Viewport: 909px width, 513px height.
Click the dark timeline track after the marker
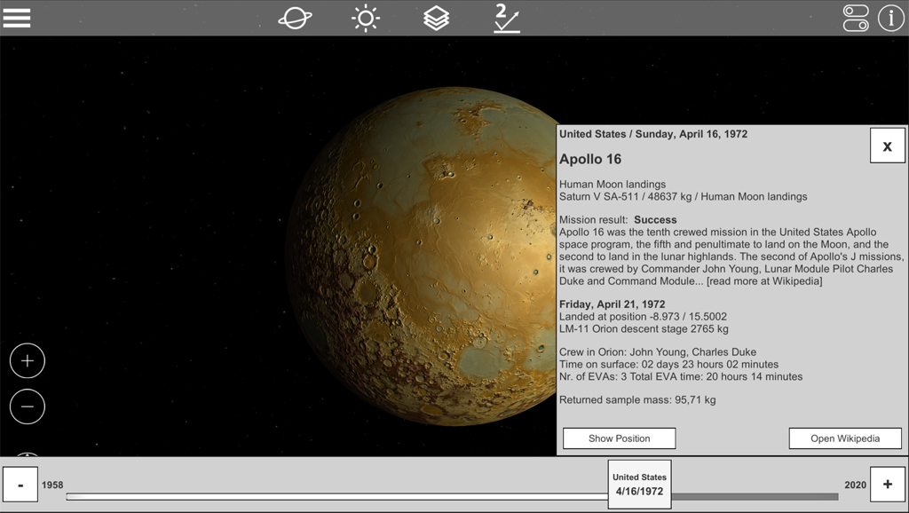click(x=755, y=496)
